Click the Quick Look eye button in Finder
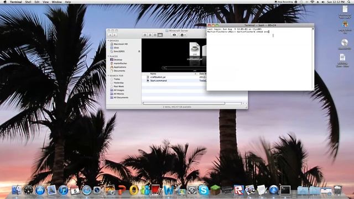The image size is (354, 199). coord(174,35)
